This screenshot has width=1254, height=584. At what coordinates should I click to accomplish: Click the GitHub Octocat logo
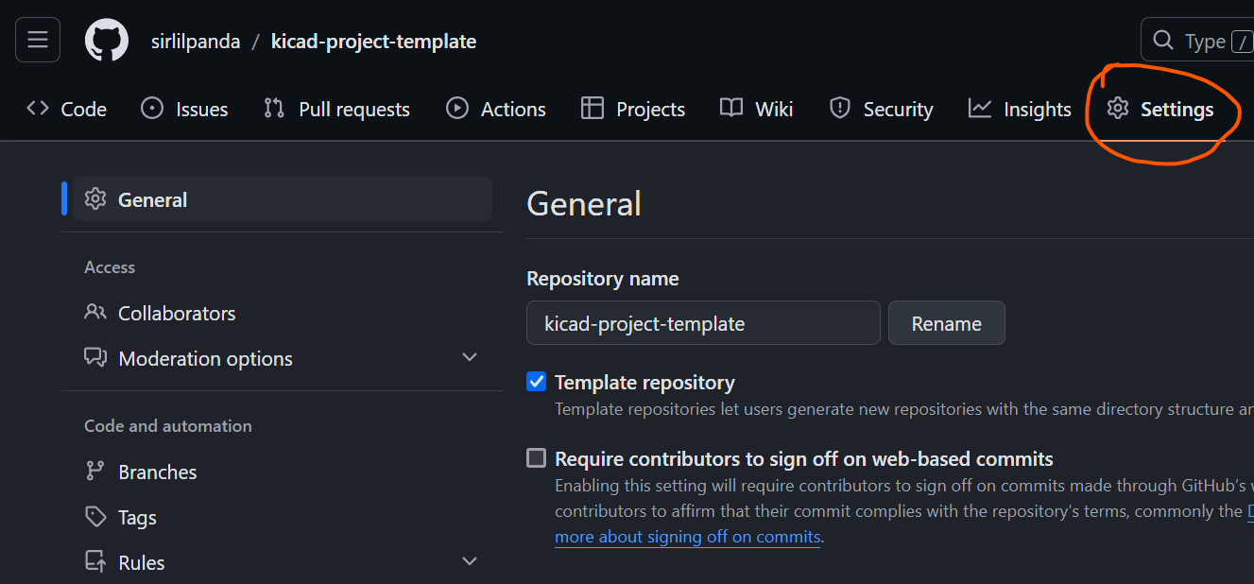[107, 41]
